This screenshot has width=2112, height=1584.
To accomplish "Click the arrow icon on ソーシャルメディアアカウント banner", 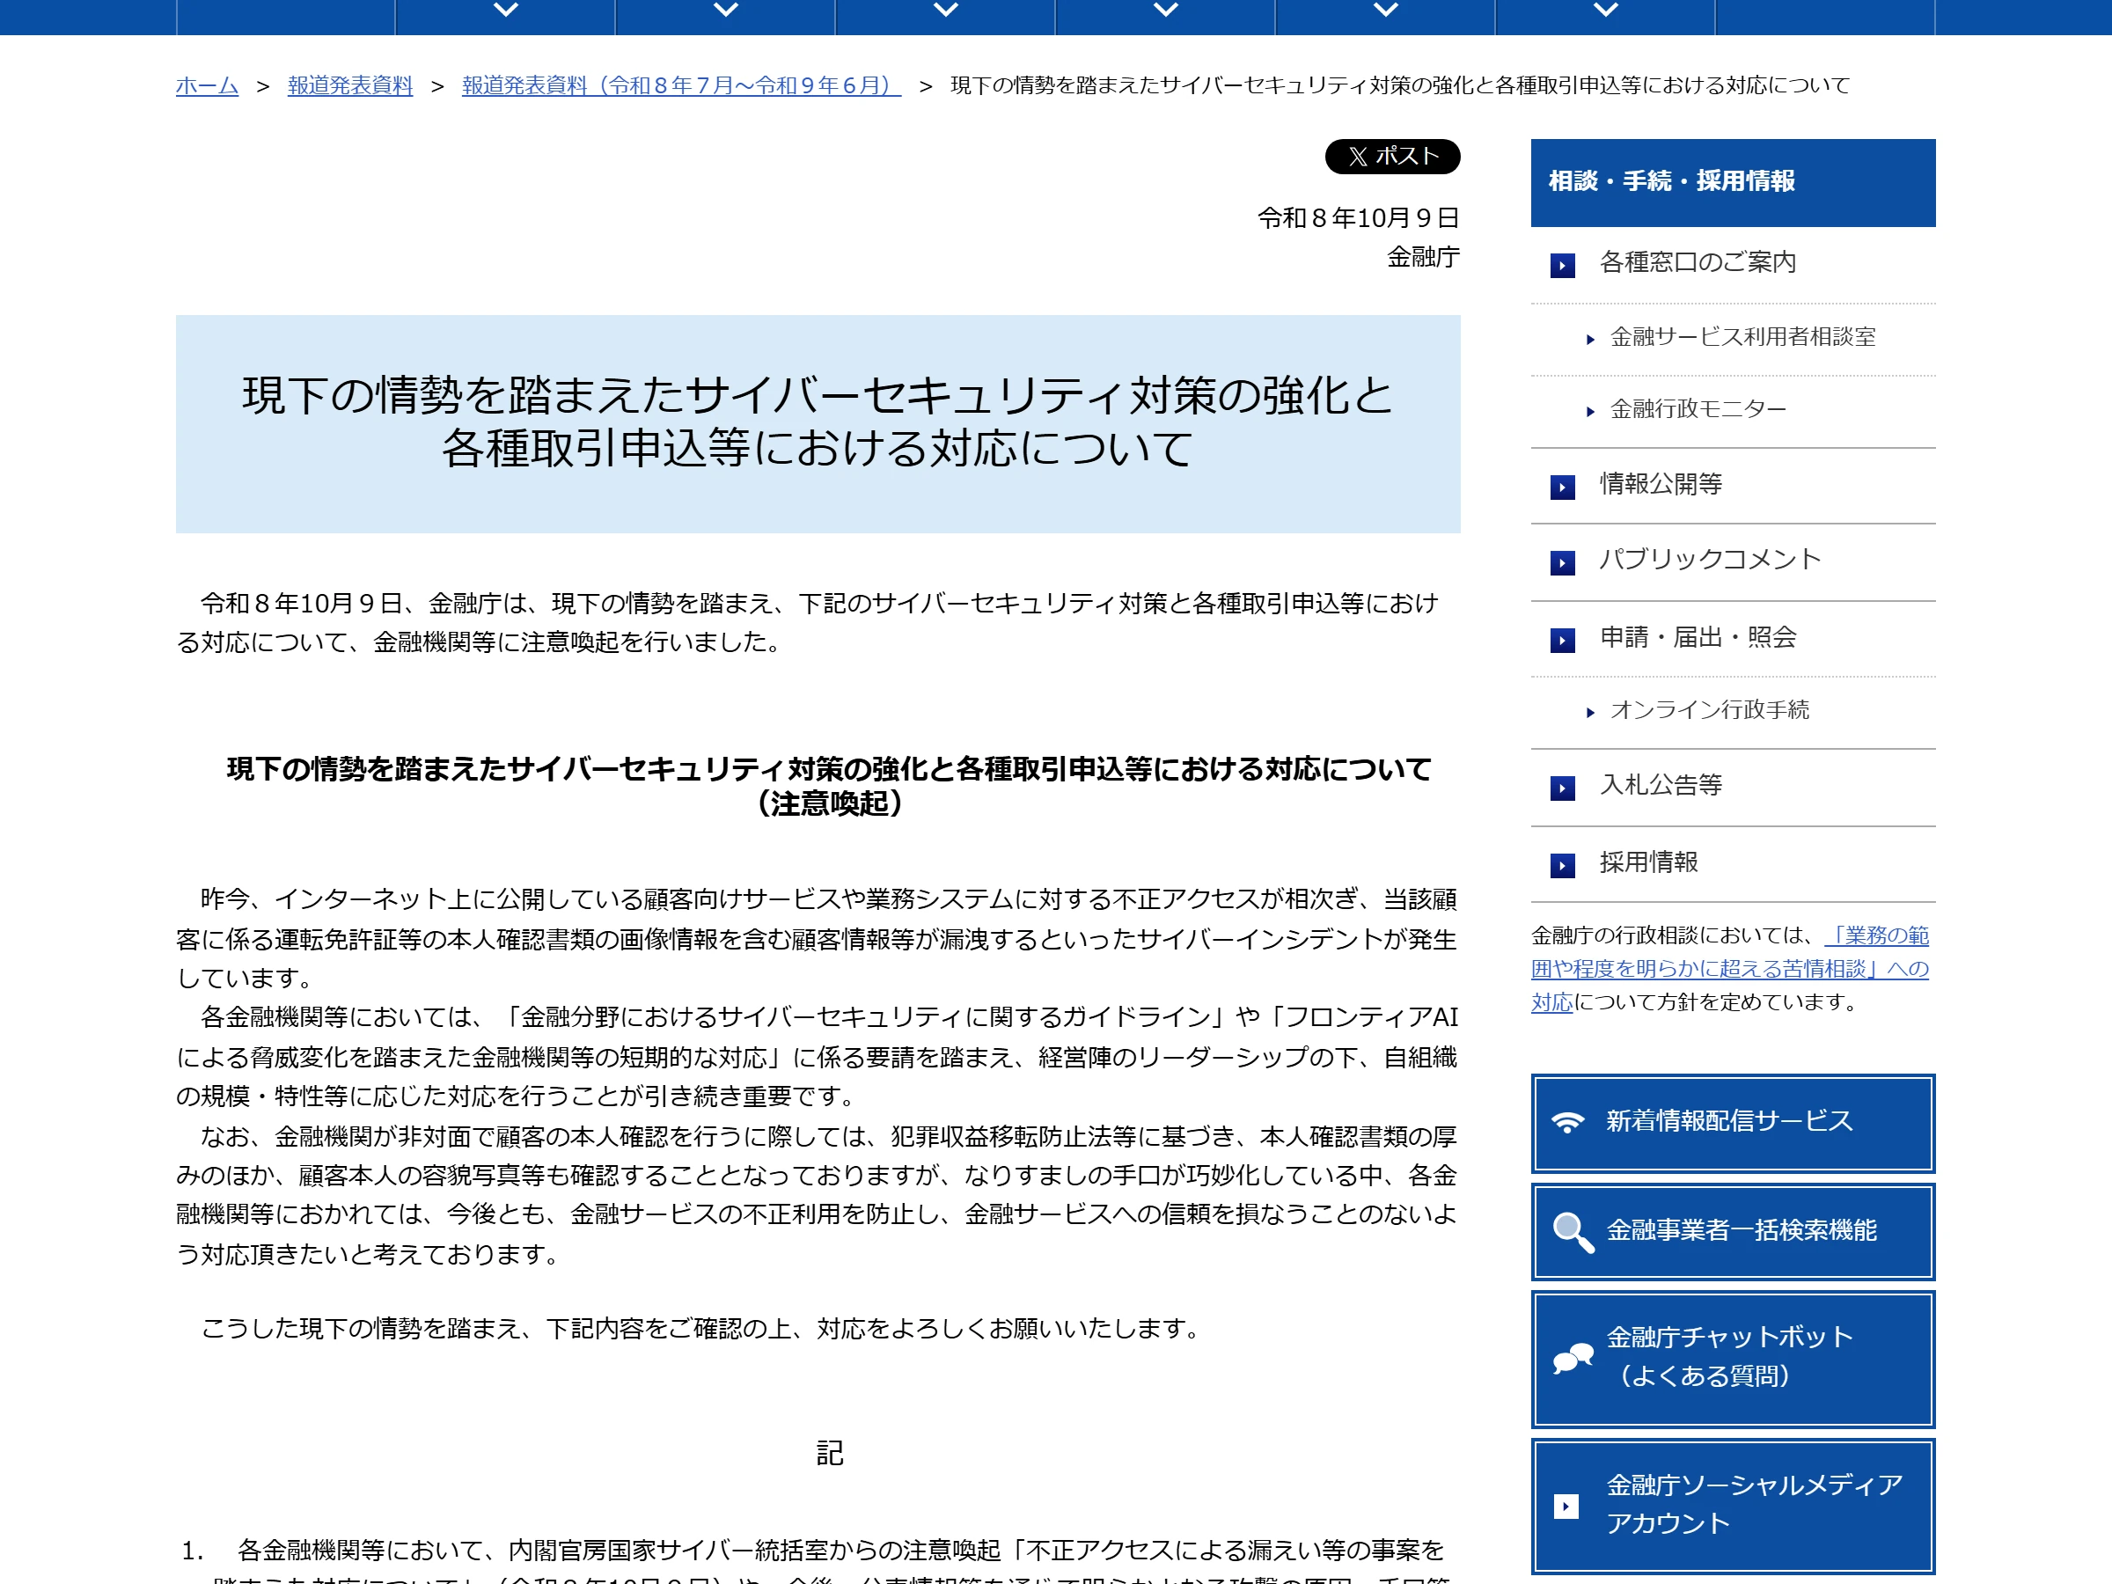I will point(1566,1506).
